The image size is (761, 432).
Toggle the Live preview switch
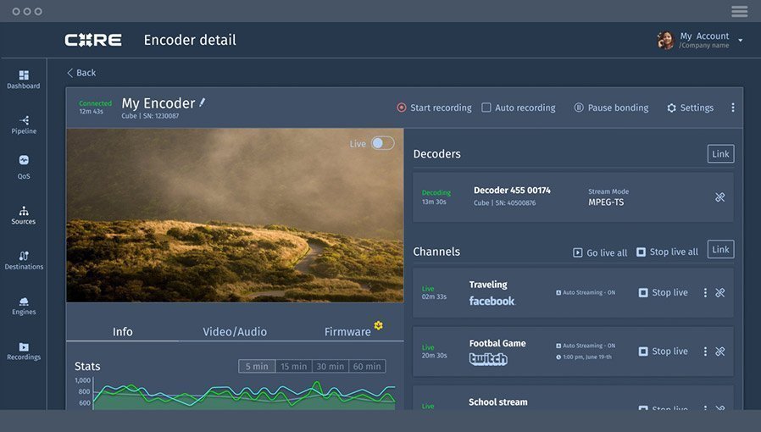pyautogui.click(x=383, y=143)
